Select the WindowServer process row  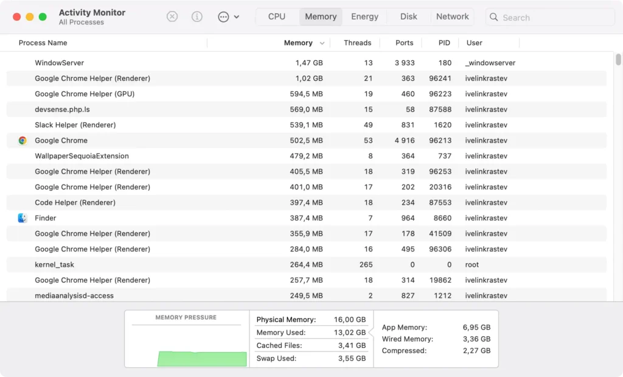click(x=307, y=63)
